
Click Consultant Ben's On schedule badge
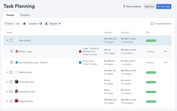[151, 82]
